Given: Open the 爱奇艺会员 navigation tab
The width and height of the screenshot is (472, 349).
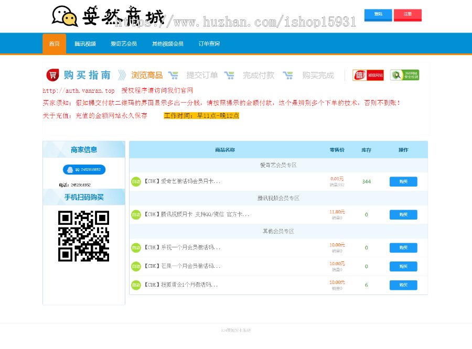Looking at the screenshot, I should pyautogui.click(x=124, y=44).
